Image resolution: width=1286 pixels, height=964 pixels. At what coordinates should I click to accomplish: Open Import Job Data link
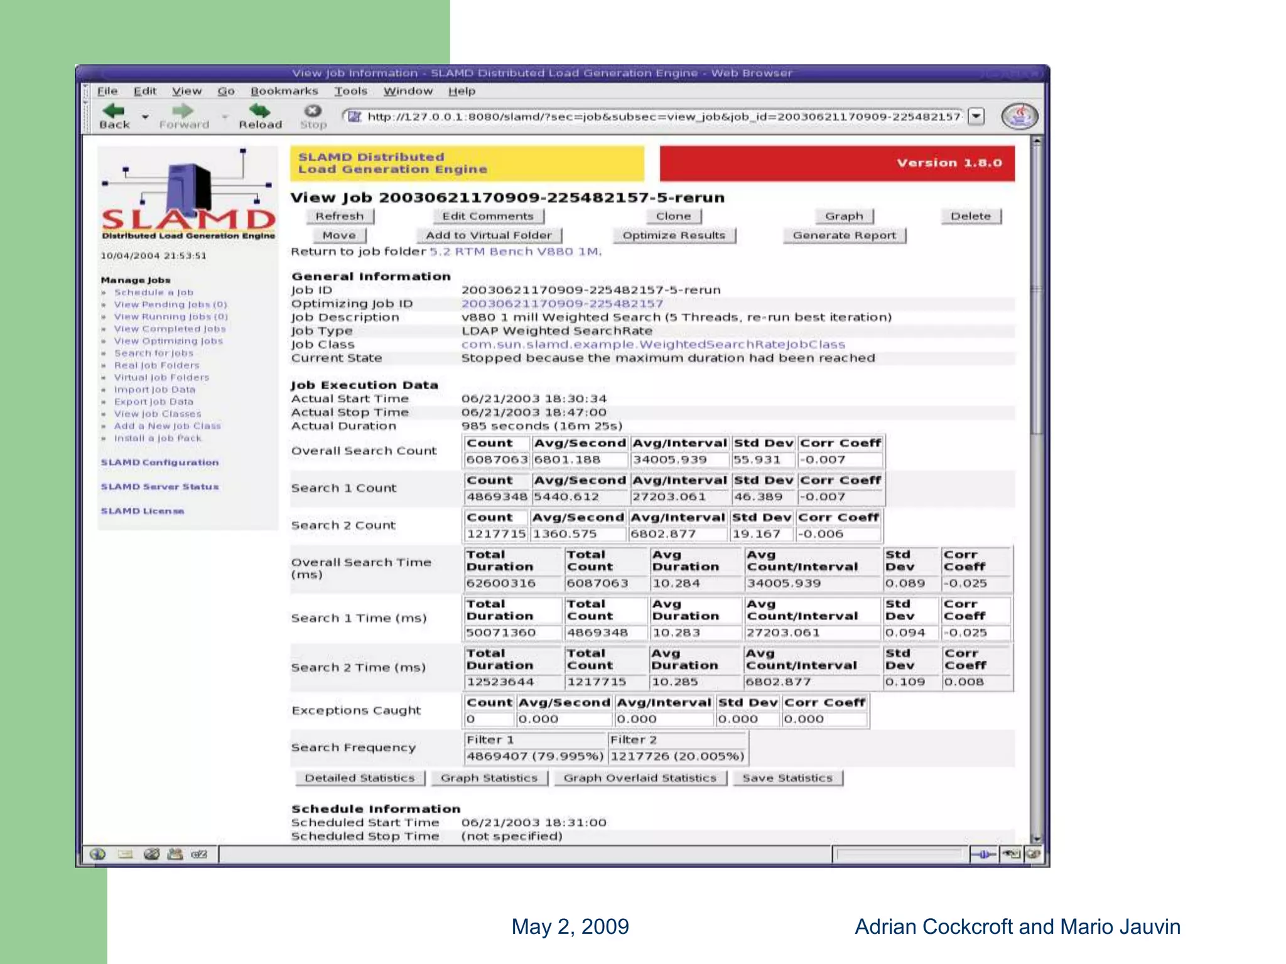(x=154, y=390)
